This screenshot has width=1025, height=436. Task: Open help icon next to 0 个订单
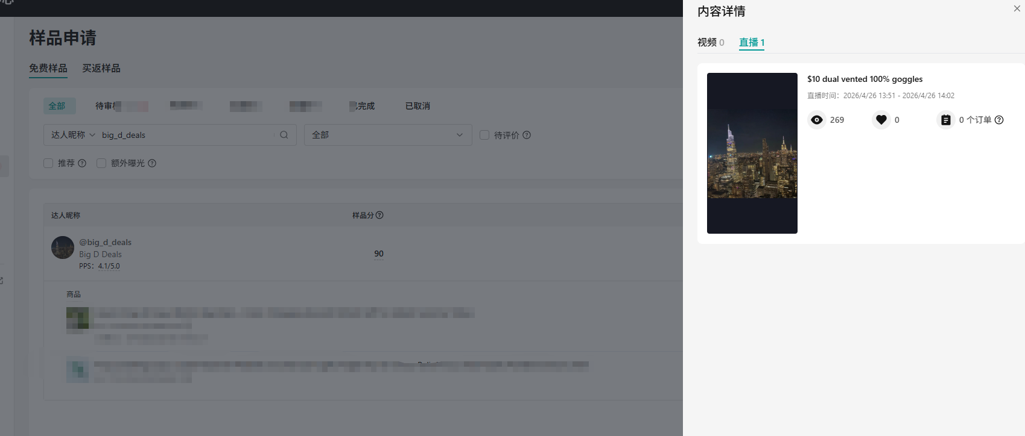pos(999,120)
